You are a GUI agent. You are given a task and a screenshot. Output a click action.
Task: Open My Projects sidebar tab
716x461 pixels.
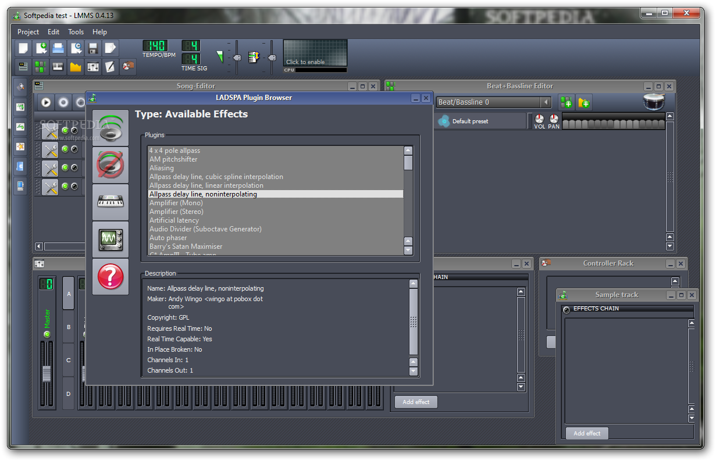(x=20, y=107)
